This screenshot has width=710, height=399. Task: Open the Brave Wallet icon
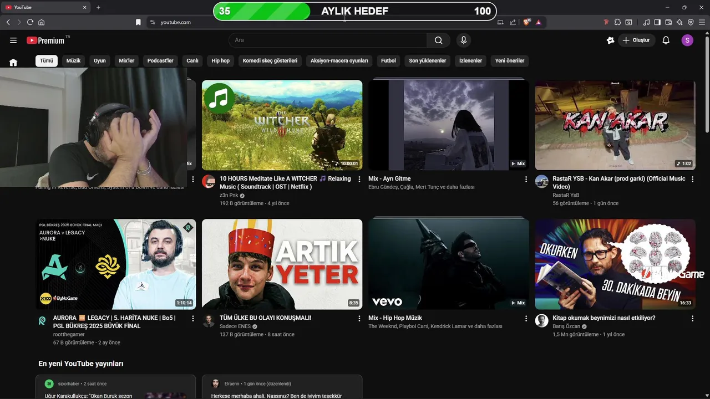point(668,22)
